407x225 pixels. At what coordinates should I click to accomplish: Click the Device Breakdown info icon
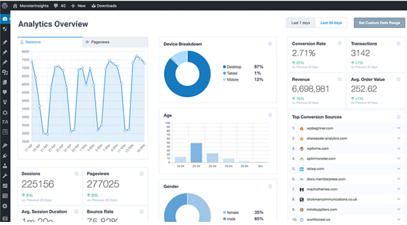[270, 44]
